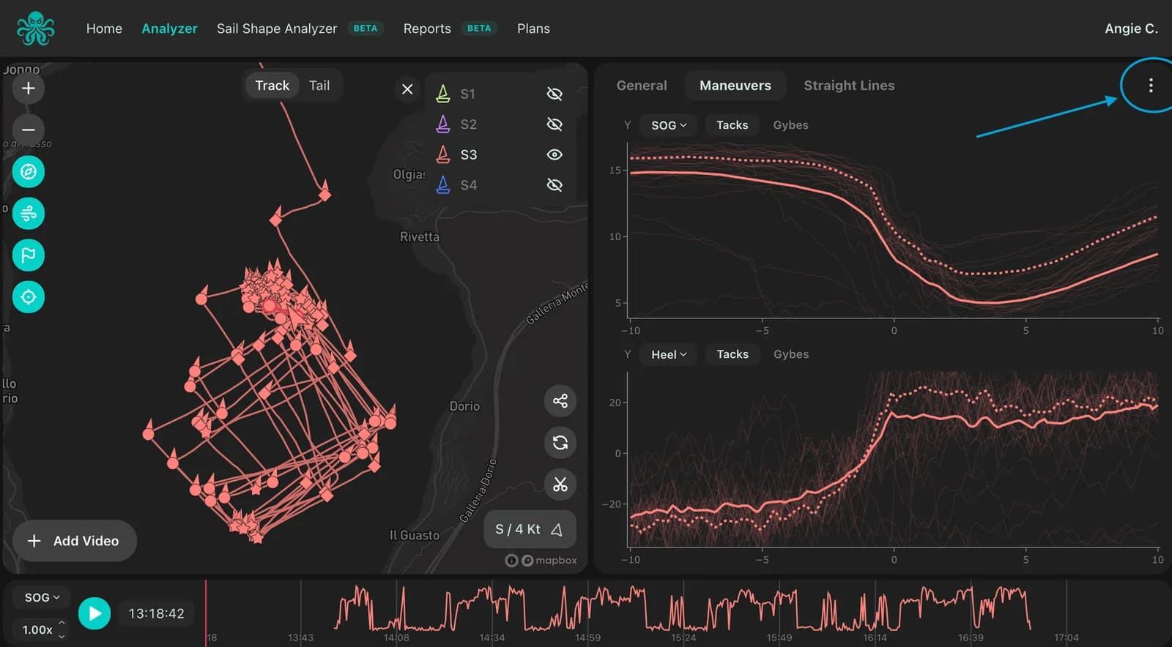Open the General tab
This screenshot has width=1172, height=647.
[x=642, y=86]
